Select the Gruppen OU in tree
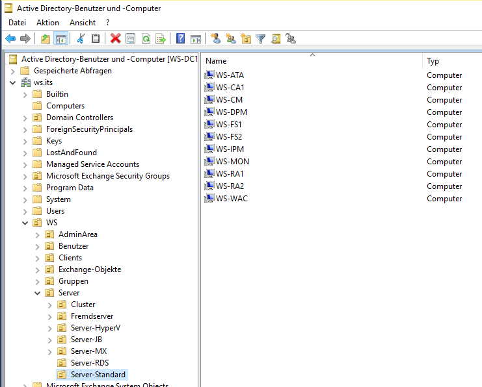This screenshot has width=482, height=387. 73,281
